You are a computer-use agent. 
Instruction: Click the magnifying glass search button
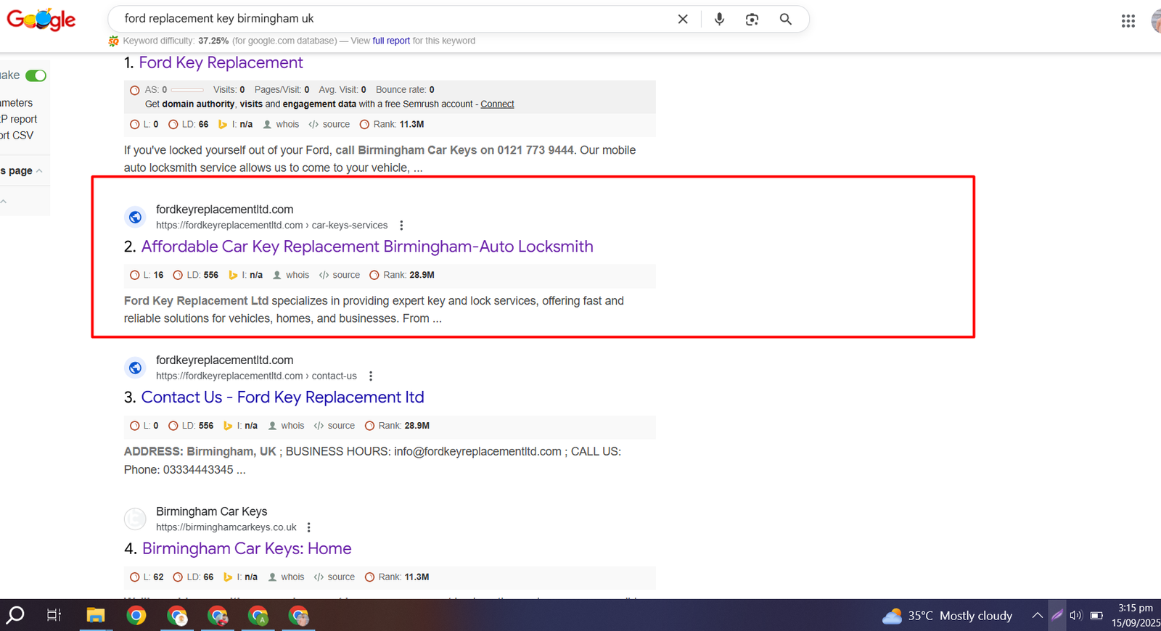[785, 20]
